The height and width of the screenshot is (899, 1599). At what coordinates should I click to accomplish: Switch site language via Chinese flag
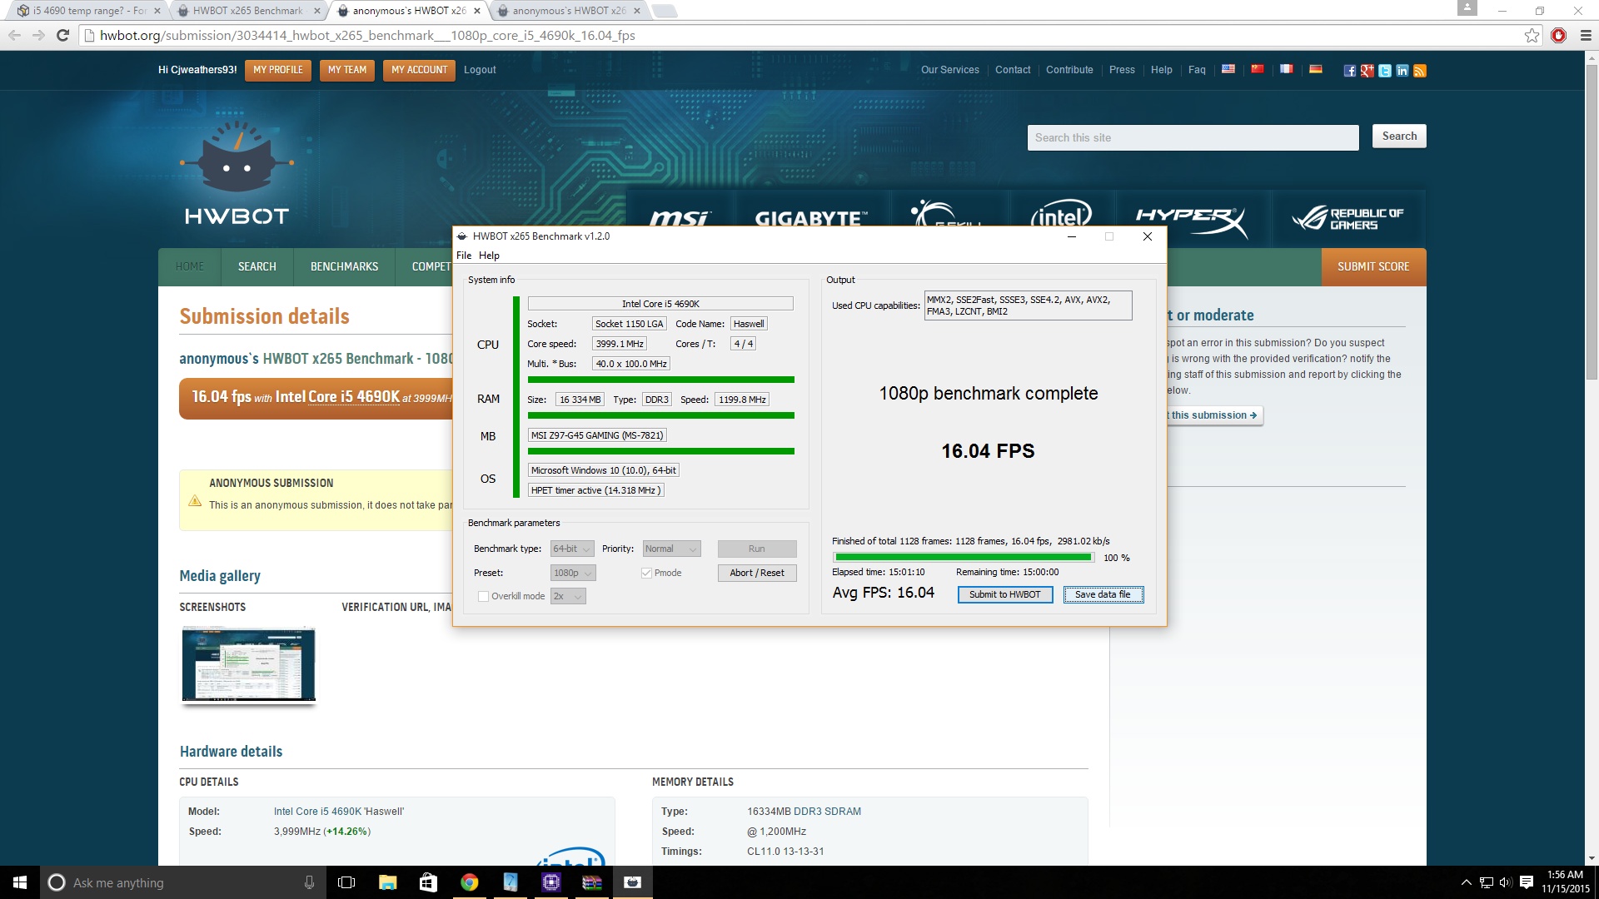coord(1258,69)
